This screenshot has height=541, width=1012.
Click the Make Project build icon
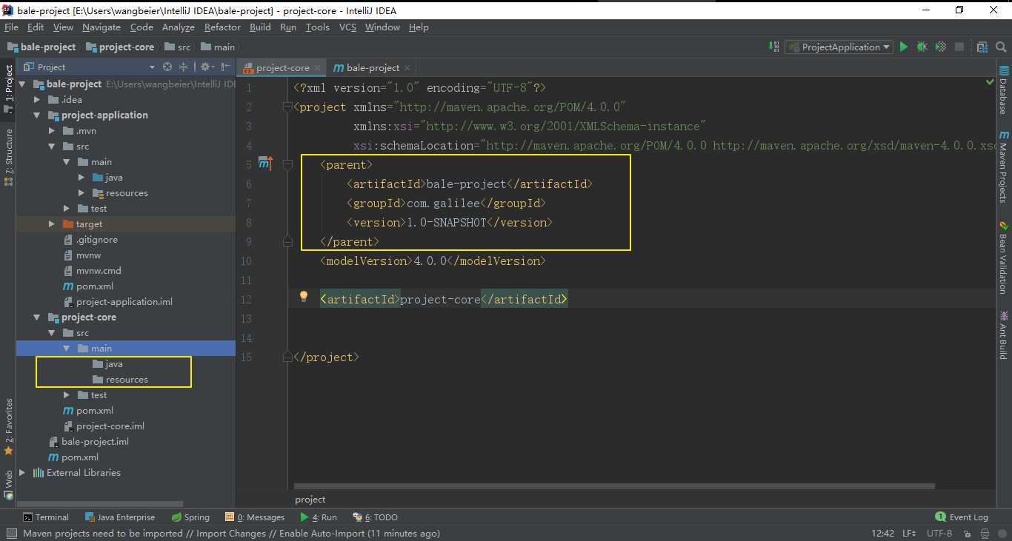tap(774, 47)
